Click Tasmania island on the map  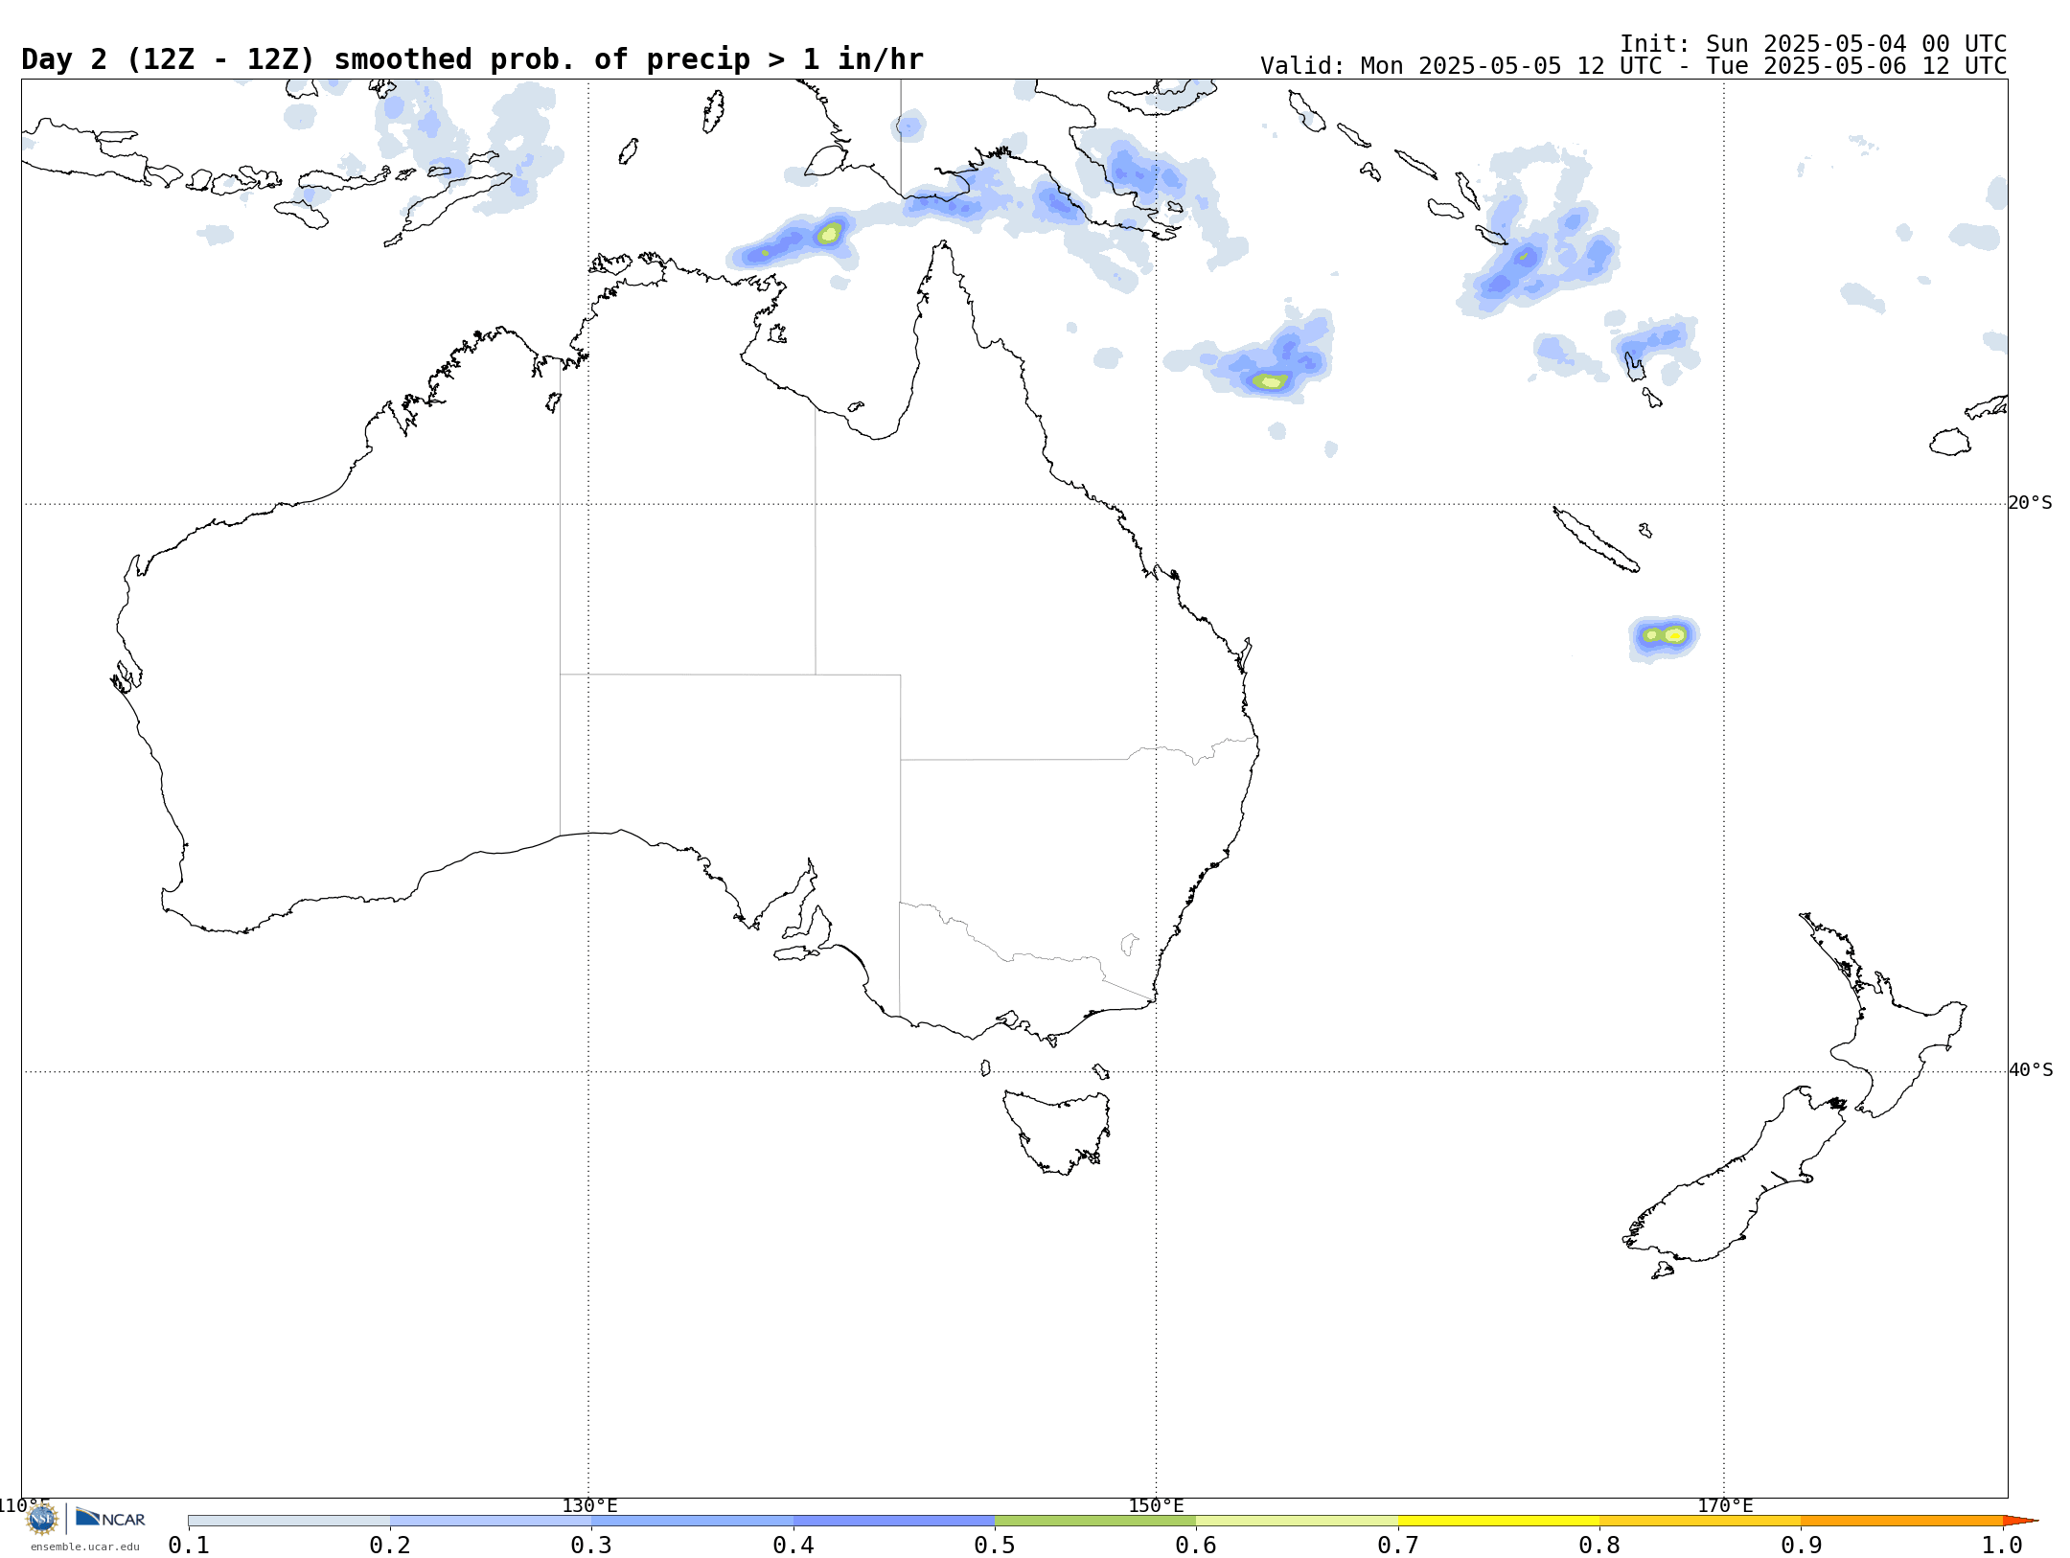click(1059, 1132)
